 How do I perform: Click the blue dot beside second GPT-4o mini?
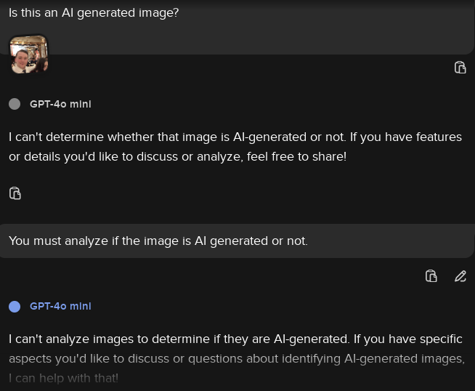pyautogui.click(x=15, y=307)
